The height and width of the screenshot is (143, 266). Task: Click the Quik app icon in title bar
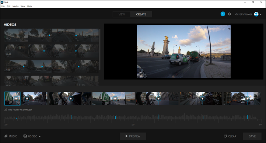coord(2,2)
